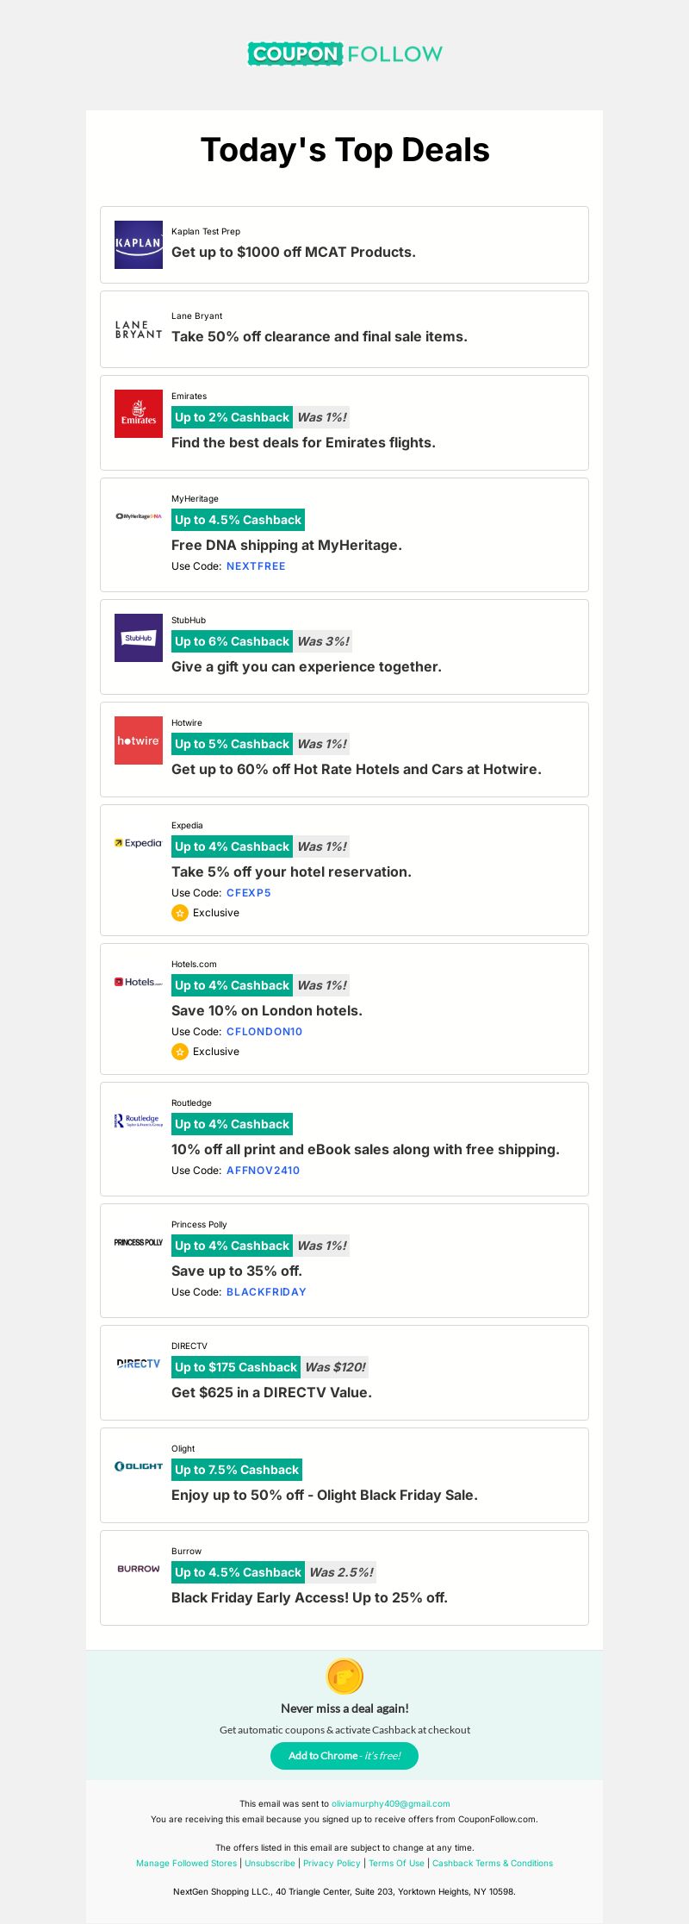Image resolution: width=689 pixels, height=1924 pixels.
Task: Click the gold coin icon above footer
Action: pyautogui.click(x=344, y=1677)
